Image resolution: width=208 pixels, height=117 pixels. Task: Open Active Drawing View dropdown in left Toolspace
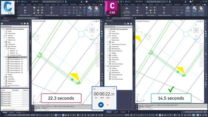click(x=15, y=26)
